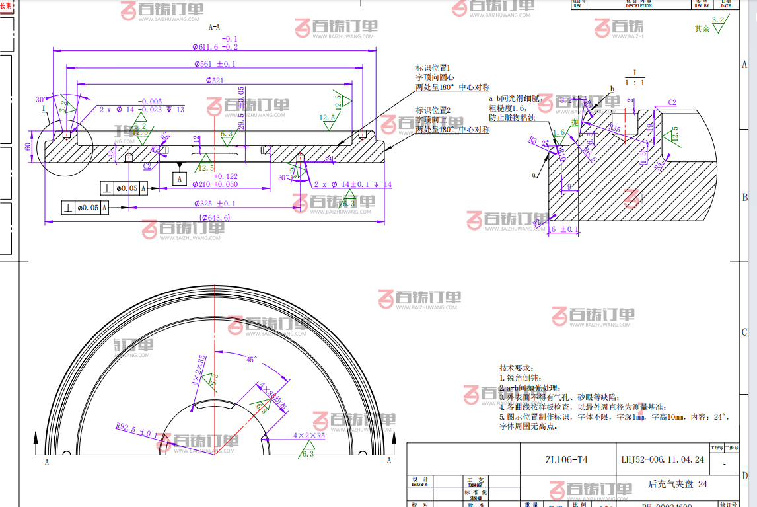This screenshot has width=757, height=507.
Task: Select the detail view I 1:1 title
Action: (634, 77)
